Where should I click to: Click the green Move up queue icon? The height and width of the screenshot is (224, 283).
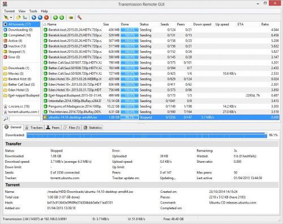tap(55, 18)
